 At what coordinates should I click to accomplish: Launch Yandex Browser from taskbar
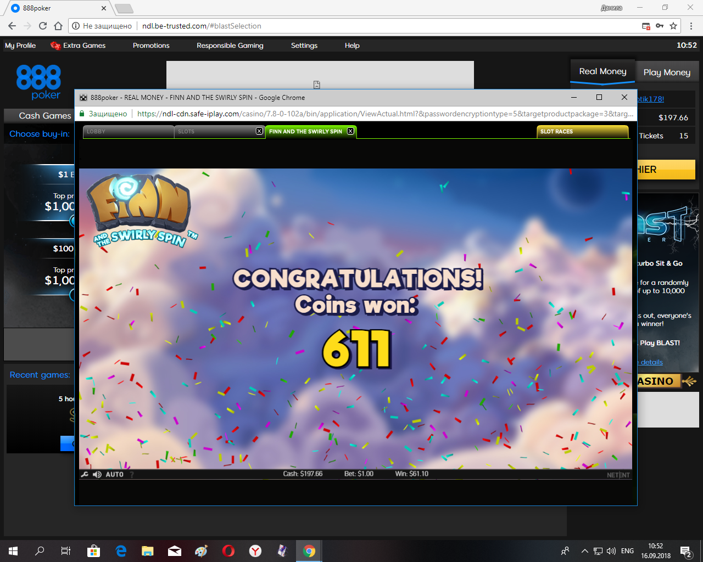255,551
